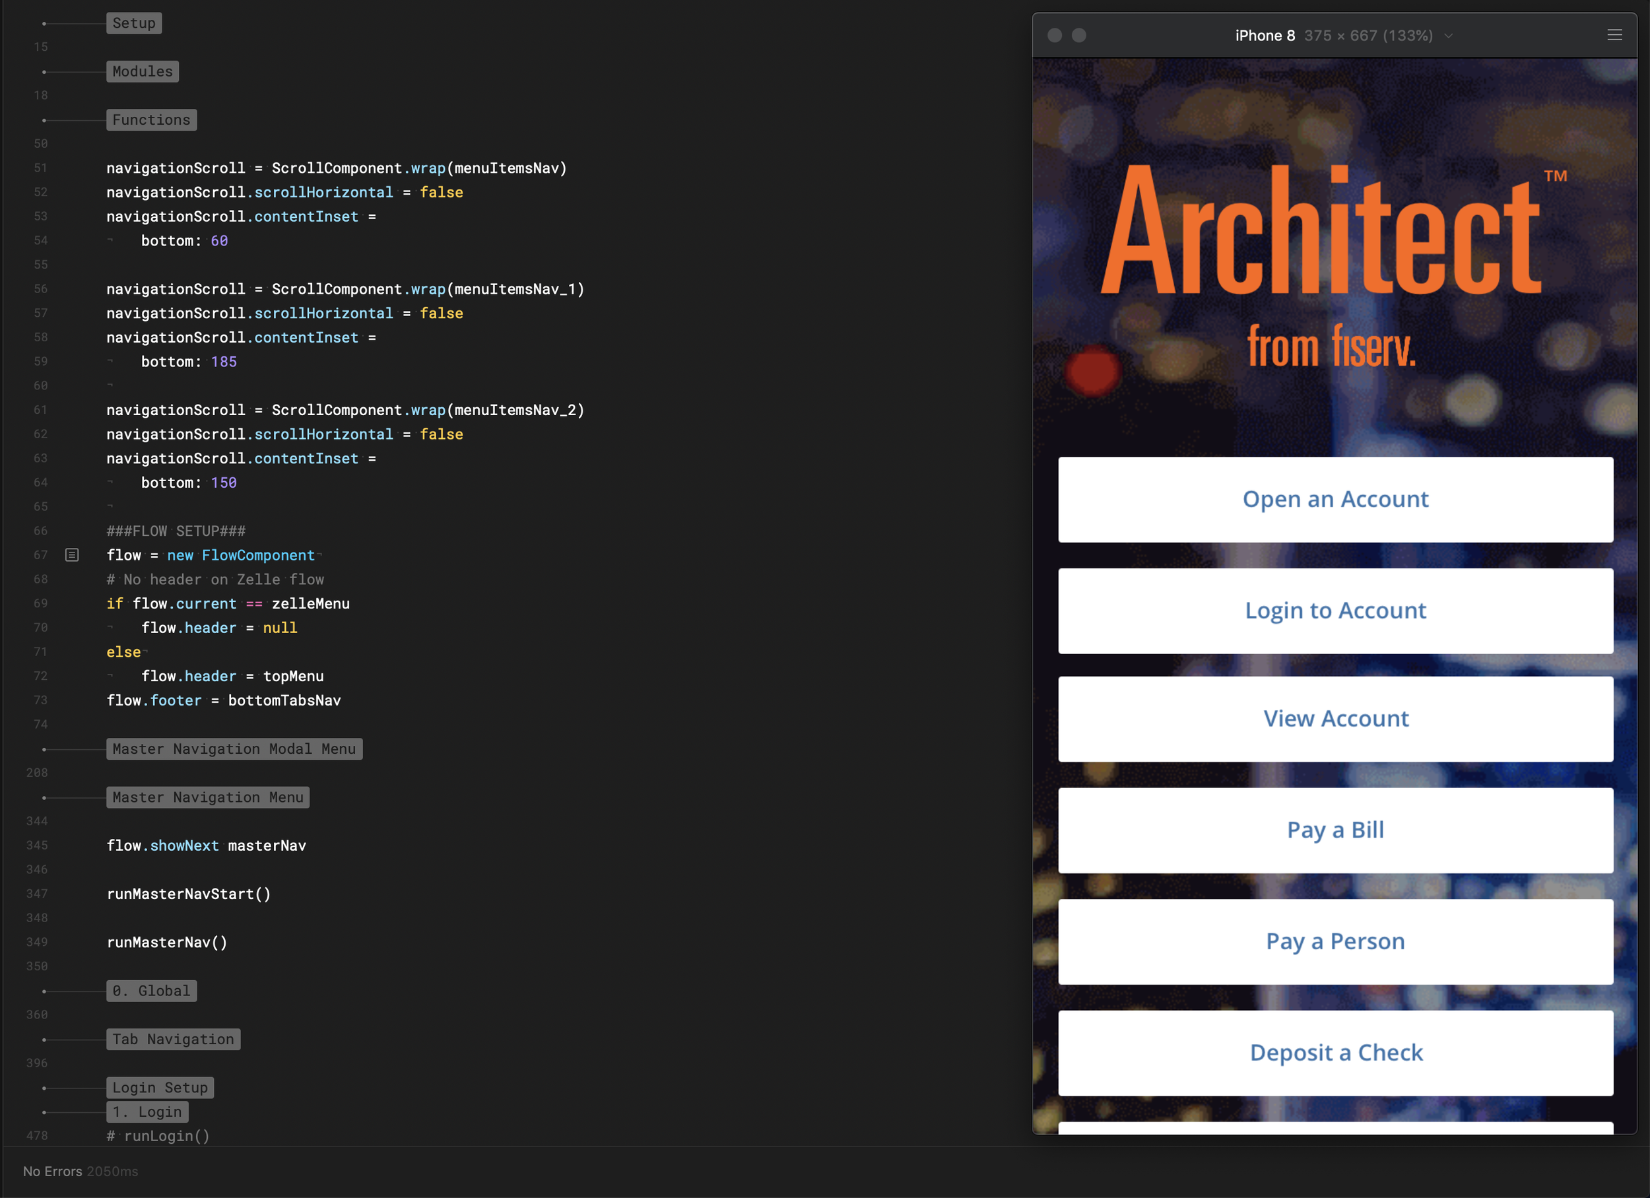
Task: Click the iPhone 8 device title
Action: pos(1265,36)
